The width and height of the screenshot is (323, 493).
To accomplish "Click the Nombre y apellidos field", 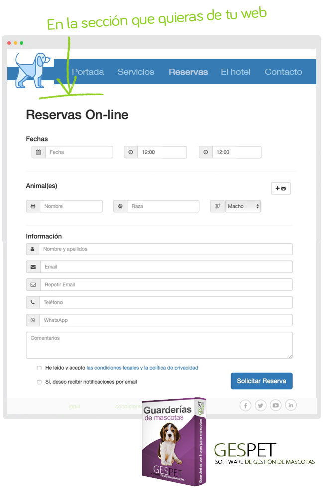I will (165, 249).
